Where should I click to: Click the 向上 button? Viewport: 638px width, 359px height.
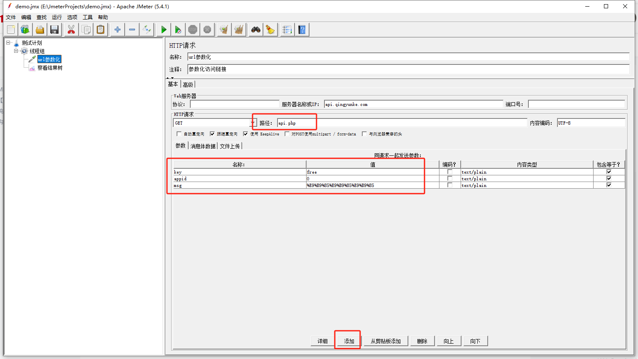pyautogui.click(x=449, y=341)
